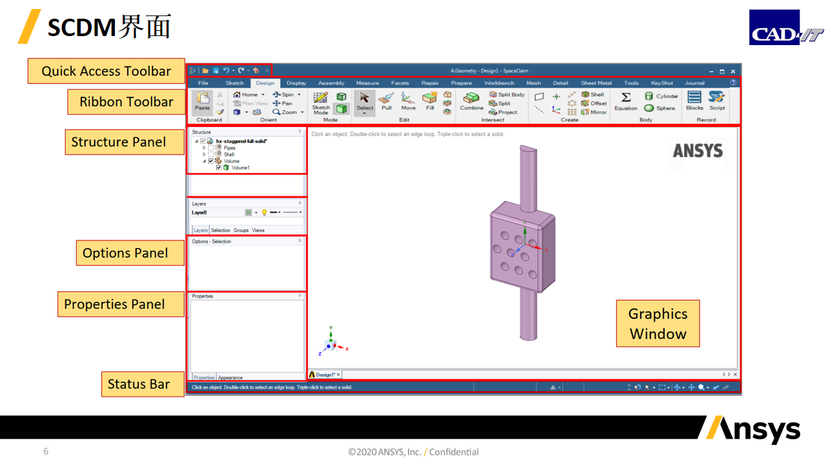Click the Layer0 color swatch

[x=248, y=212]
